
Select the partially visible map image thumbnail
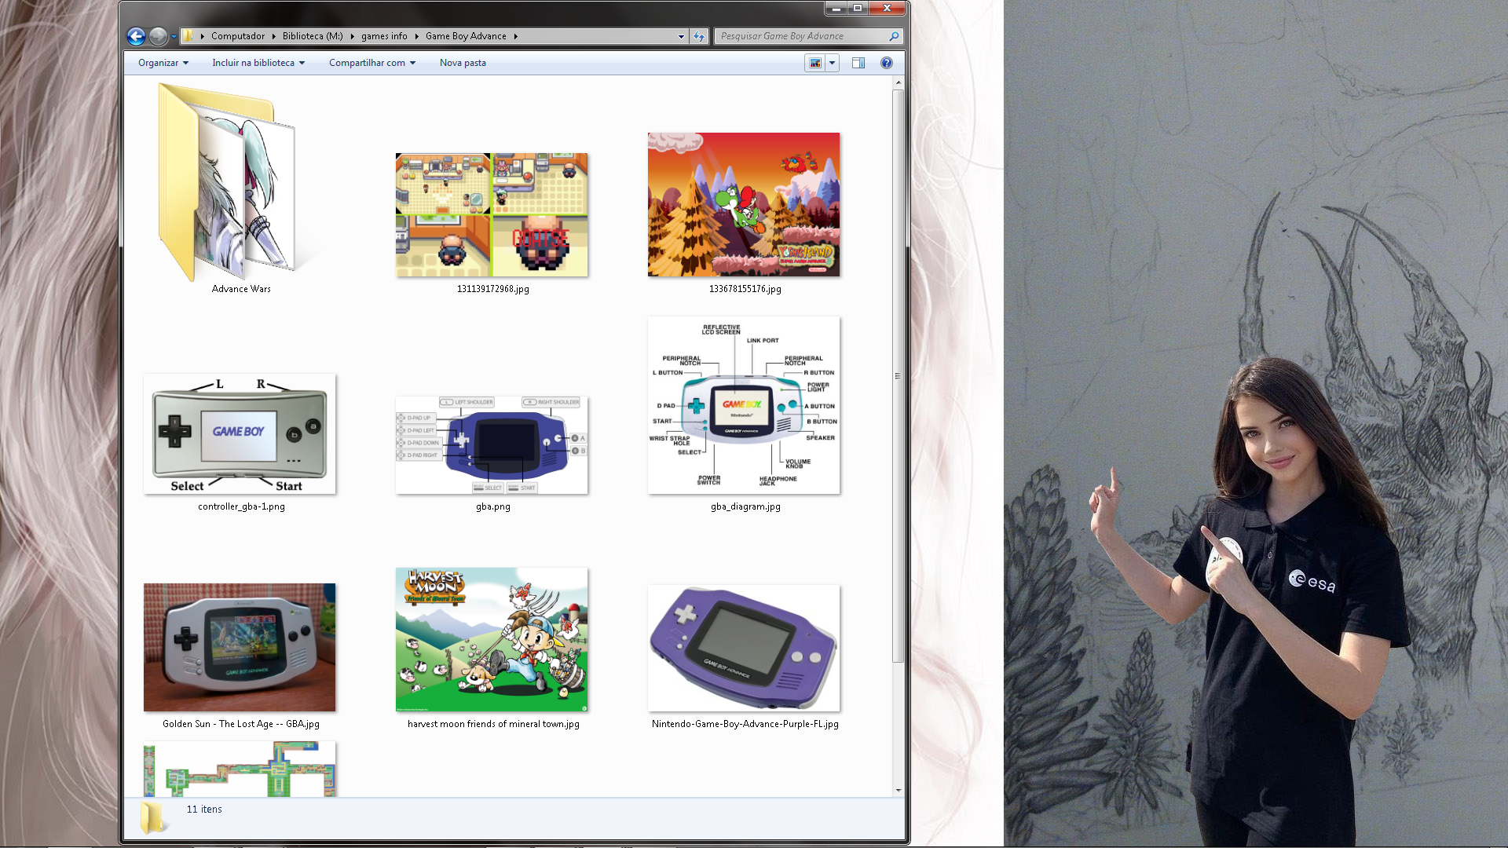pyautogui.click(x=240, y=769)
